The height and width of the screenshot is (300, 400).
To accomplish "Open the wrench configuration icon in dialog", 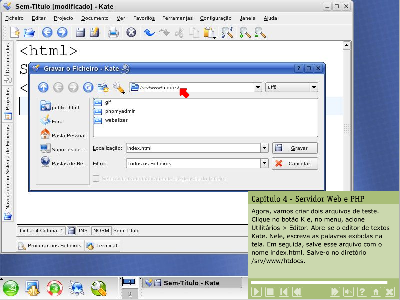I will (118, 88).
